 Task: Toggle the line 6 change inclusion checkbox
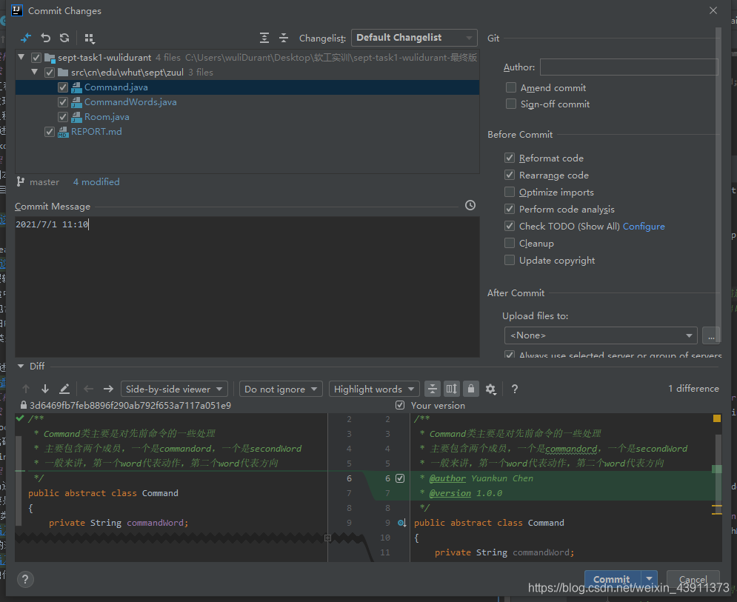coord(400,478)
